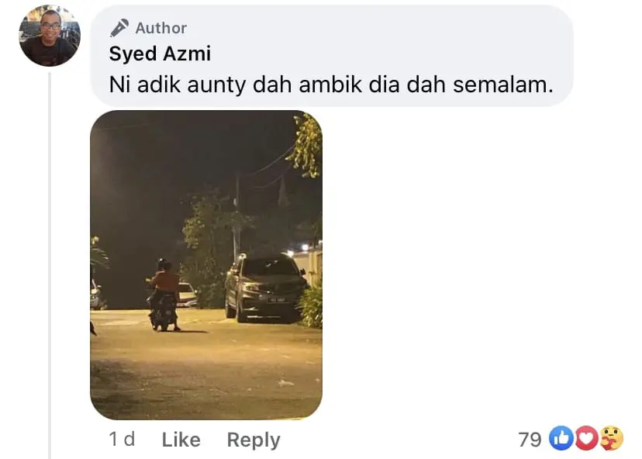The width and height of the screenshot is (642, 459).
Task: Click the comment text about aunty
Action: [x=331, y=85]
